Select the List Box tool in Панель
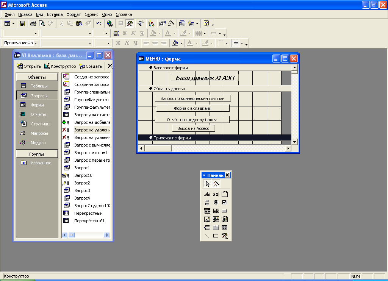The image size is (388, 281). [x=216, y=211]
